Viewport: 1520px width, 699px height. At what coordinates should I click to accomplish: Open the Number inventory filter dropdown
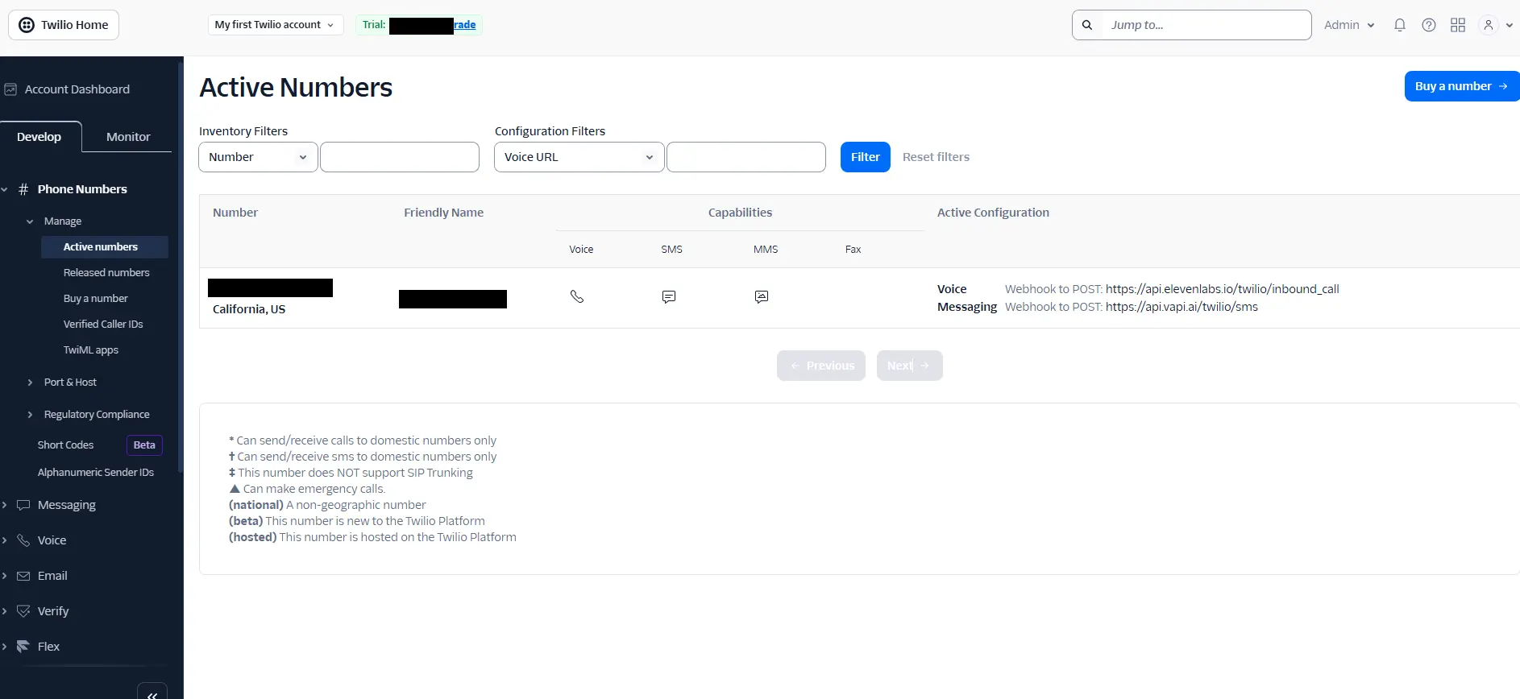[x=258, y=157]
